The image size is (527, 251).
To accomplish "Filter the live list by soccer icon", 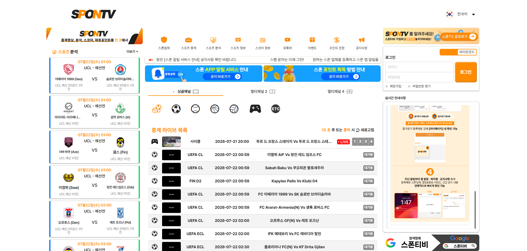I will point(176,109).
